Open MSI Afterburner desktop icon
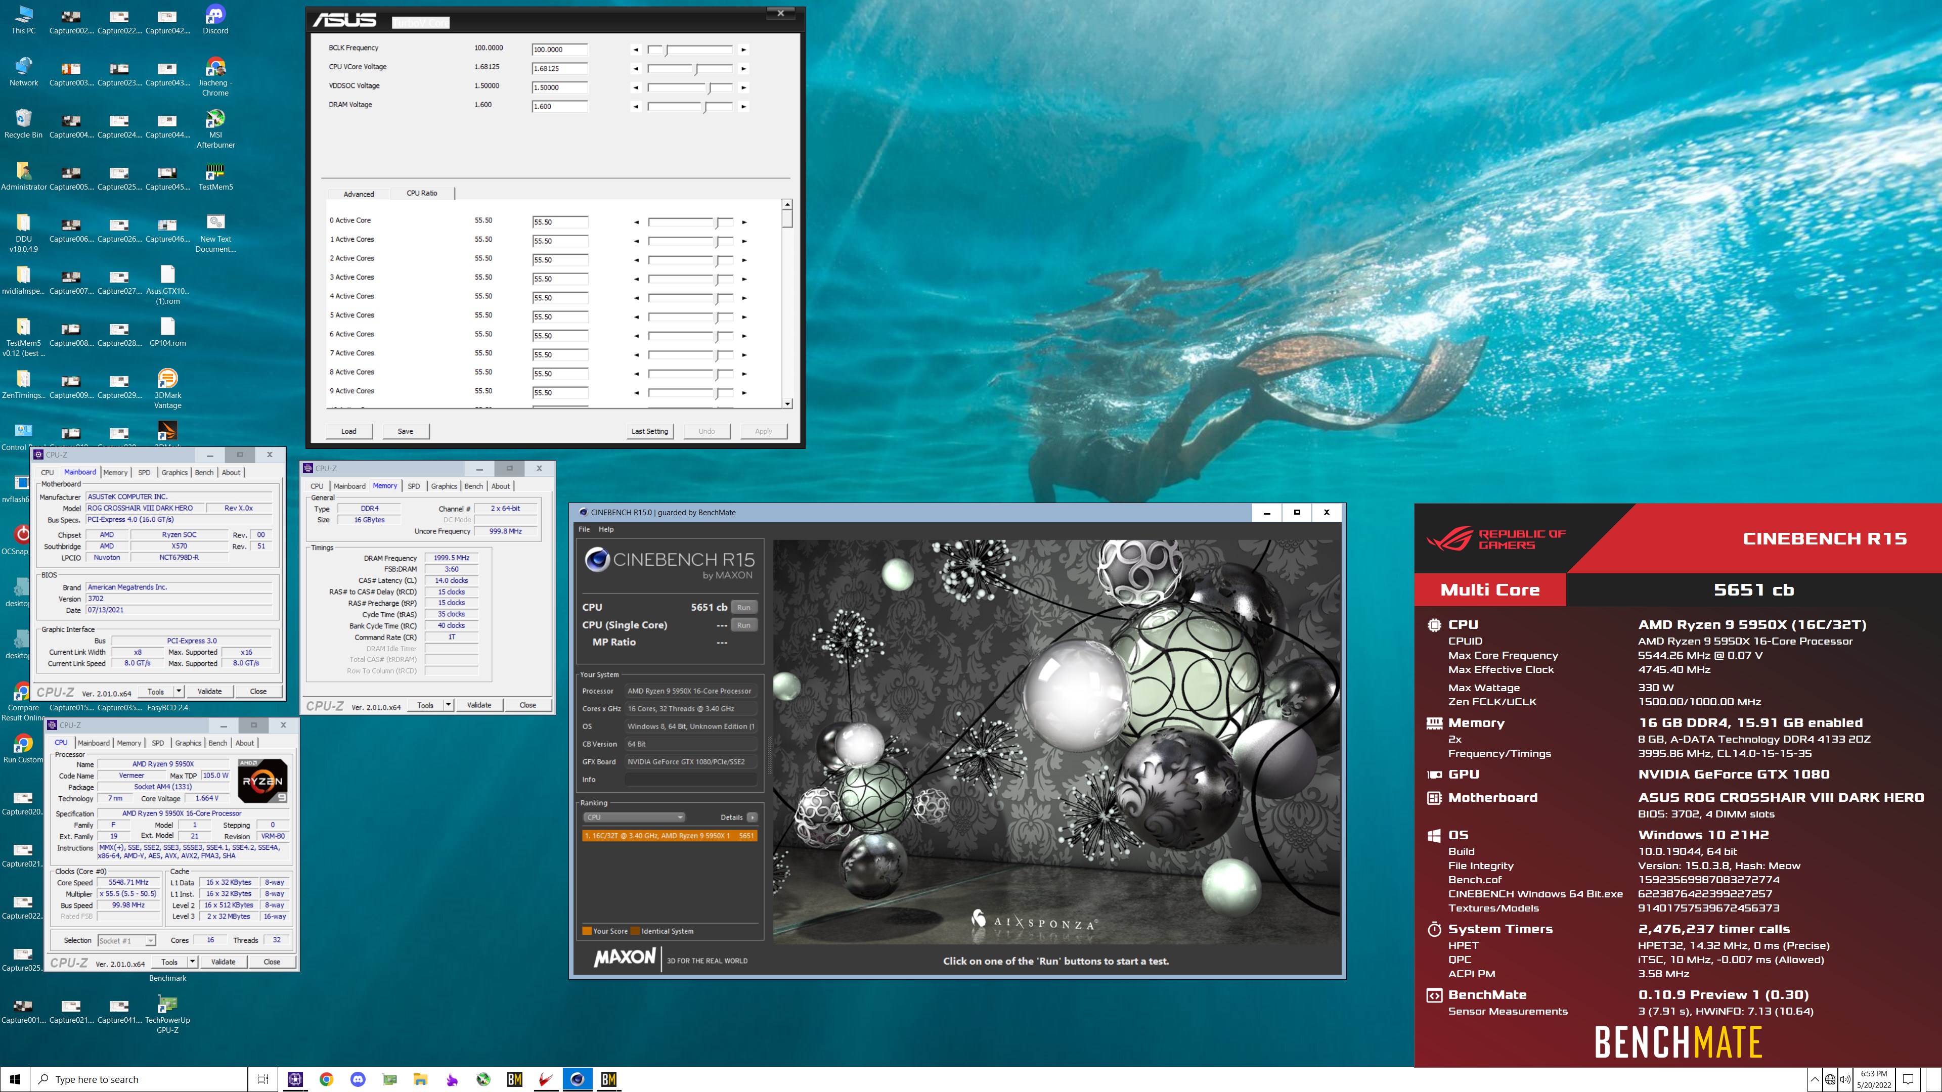The height and width of the screenshot is (1092, 1942). [x=215, y=128]
